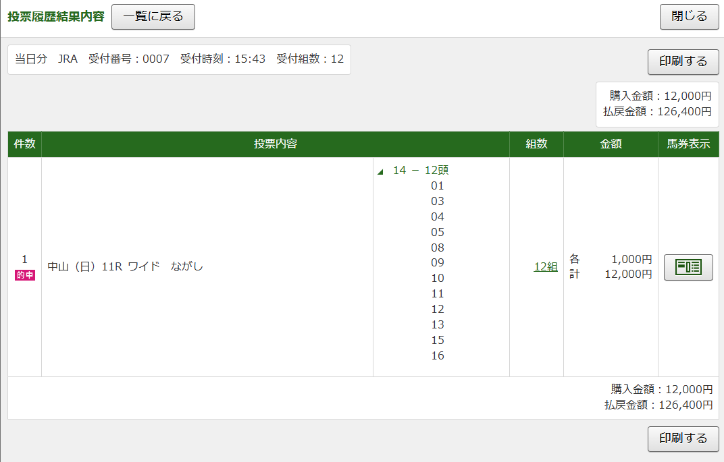The image size is (724, 462).
Task: Click horse number 04 in the list
Action: pos(437,216)
